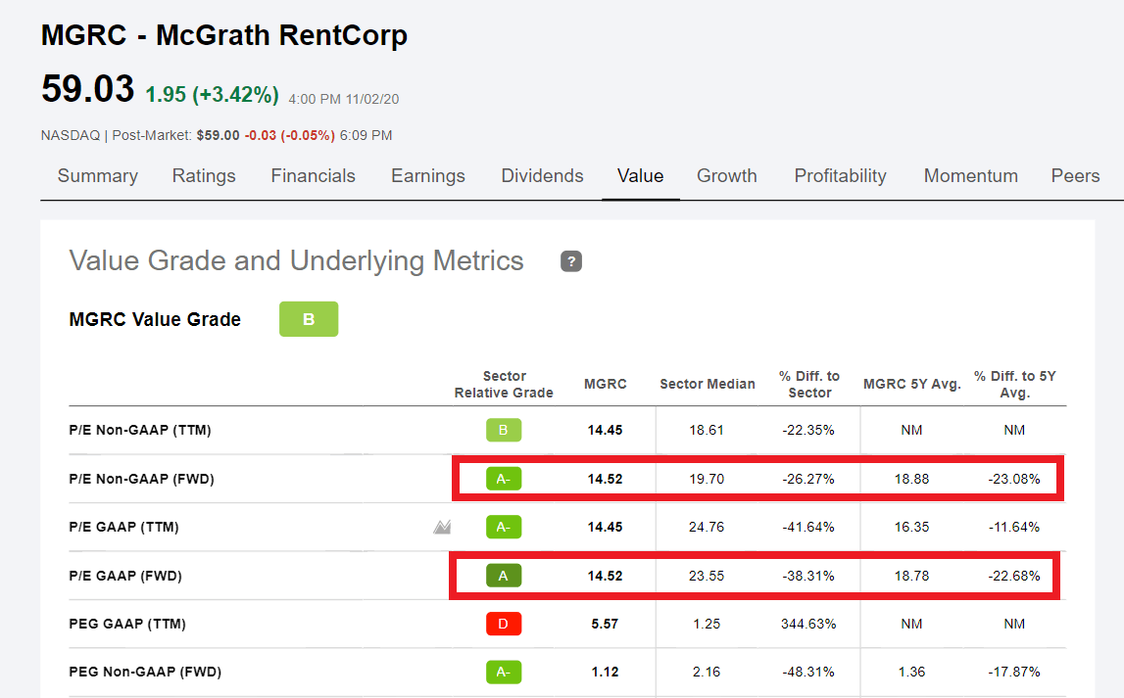Switch to the Growth tab
This screenshot has width=1124, height=698.
(727, 176)
